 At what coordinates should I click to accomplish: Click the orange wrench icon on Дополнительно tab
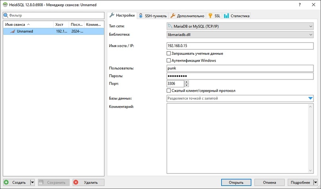click(x=173, y=15)
